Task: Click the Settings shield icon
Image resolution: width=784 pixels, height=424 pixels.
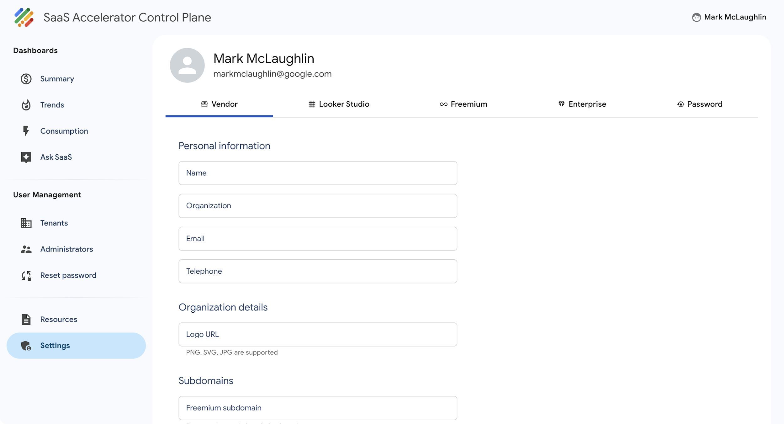Action: [26, 345]
